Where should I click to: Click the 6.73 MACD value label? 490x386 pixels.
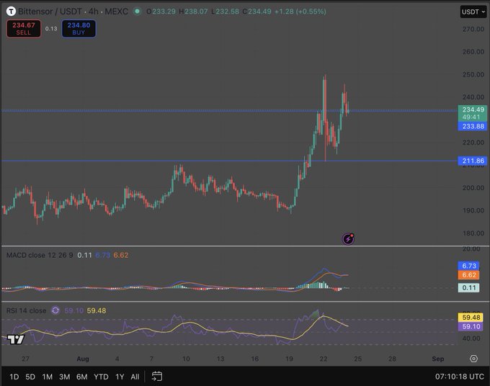[469, 266]
